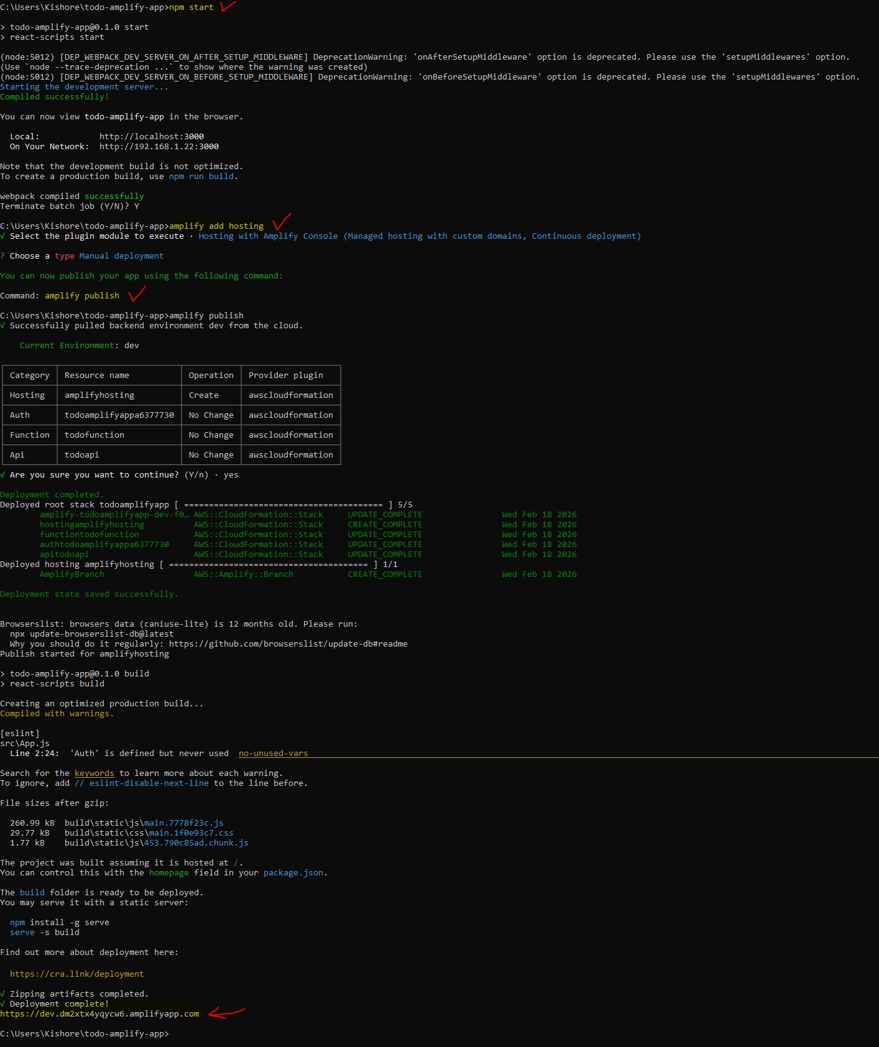Click the root stack 5/5 progress bar
This screenshot has height=1047, width=879.
(283, 505)
